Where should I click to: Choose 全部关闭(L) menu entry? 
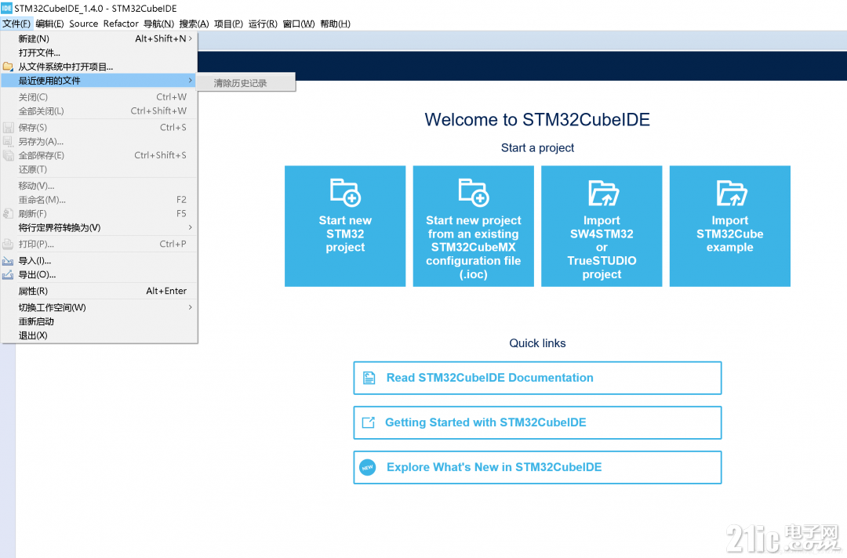pyautogui.click(x=100, y=111)
